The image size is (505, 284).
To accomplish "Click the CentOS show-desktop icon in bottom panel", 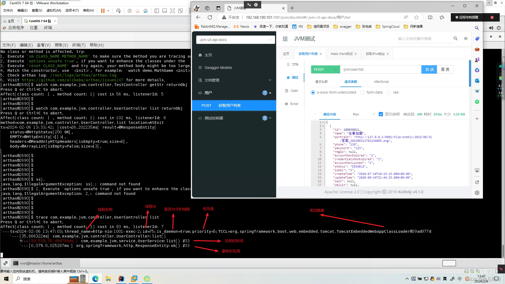I will pyautogui.click(x=6, y=263).
